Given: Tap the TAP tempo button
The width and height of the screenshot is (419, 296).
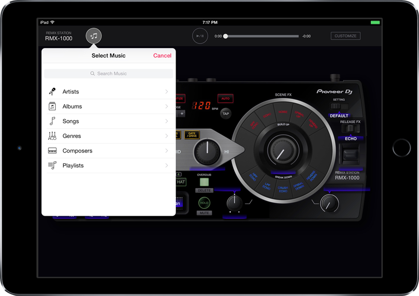Looking at the screenshot, I should tap(226, 114).
